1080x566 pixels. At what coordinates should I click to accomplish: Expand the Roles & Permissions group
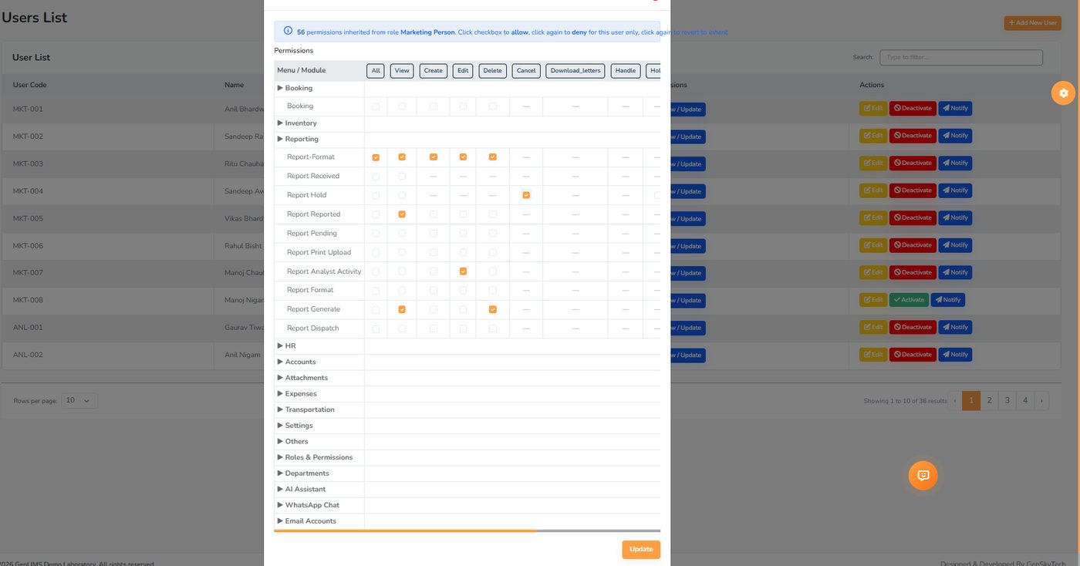pyautogui.click(x=315, y=458)
